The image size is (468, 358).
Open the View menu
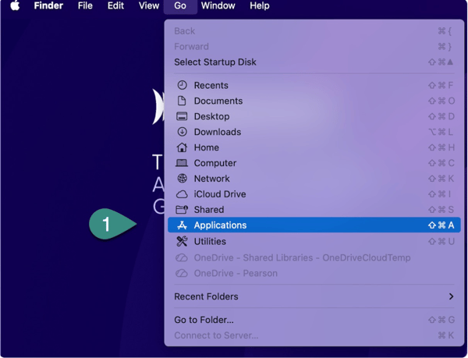coord(149,5)
